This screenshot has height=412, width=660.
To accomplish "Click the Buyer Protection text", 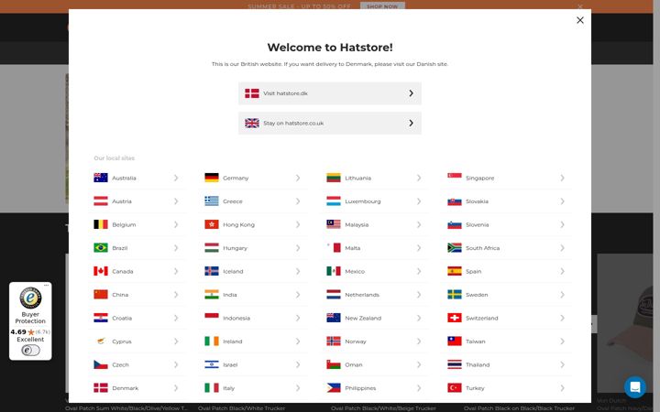I will pyautogui.click(x=30, y=318).
